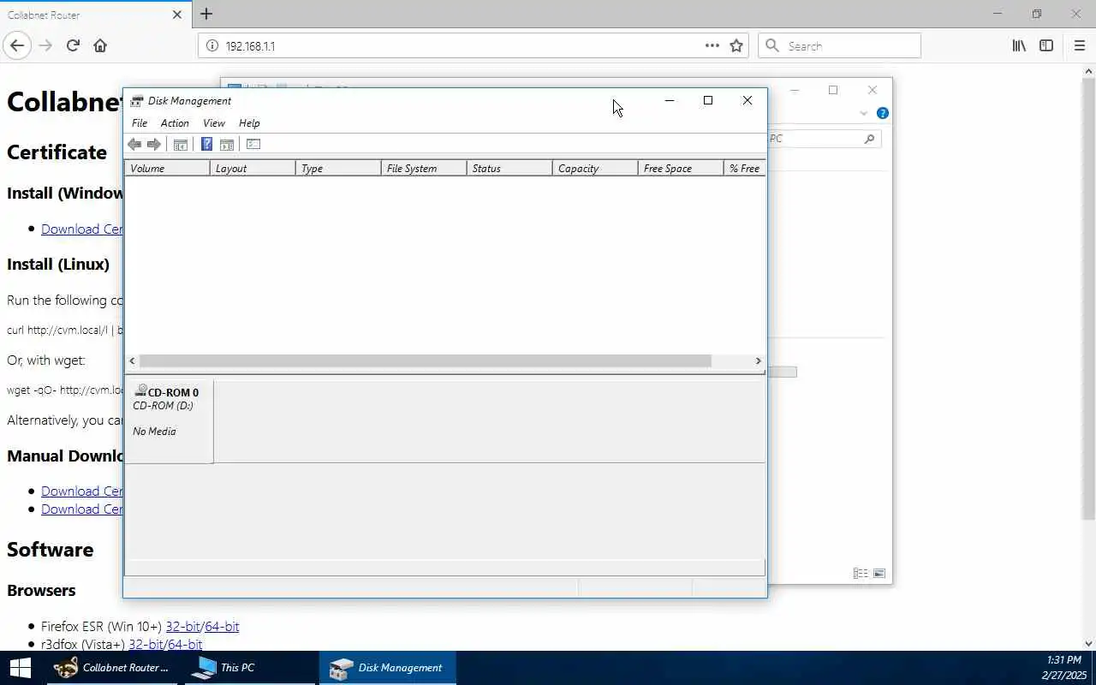Go to Firefox home page

[x=100, y=45]
